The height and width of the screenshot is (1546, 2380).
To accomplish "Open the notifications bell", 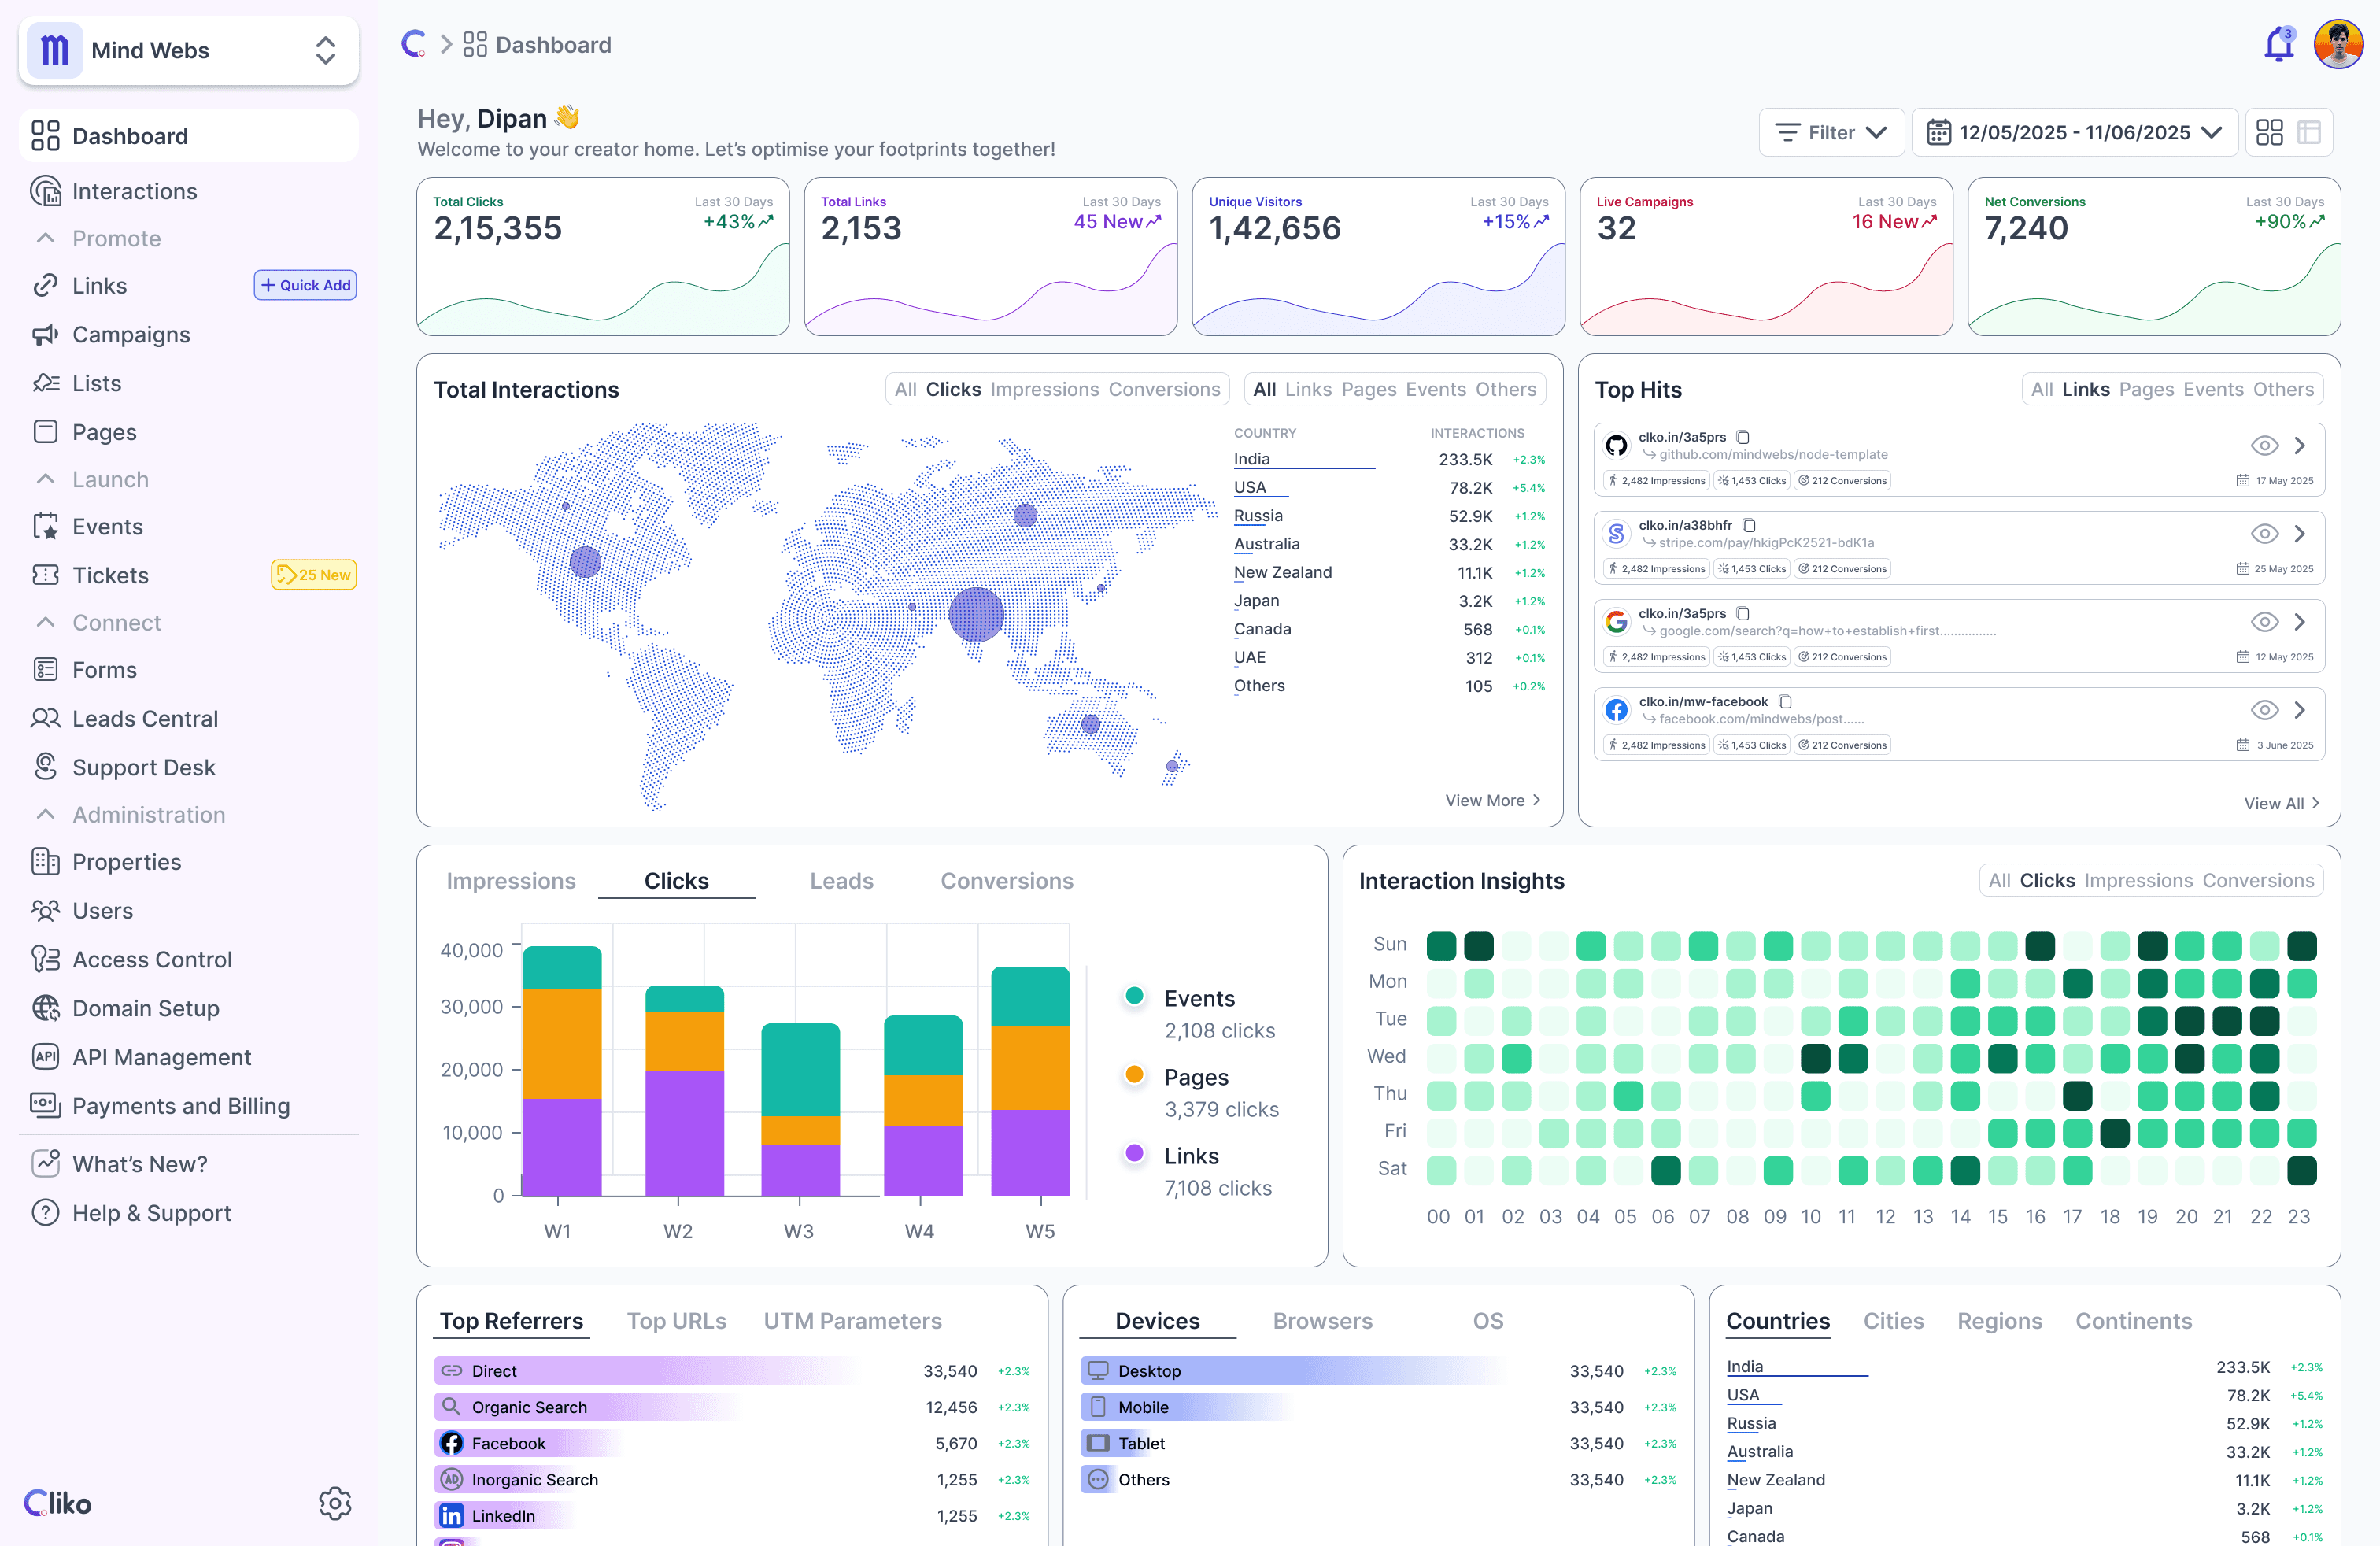I will click(2277, 44).
